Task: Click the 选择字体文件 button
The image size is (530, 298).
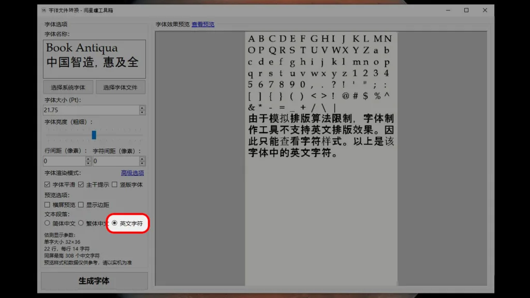Action: pyautogui.click(x=121, y=87)
